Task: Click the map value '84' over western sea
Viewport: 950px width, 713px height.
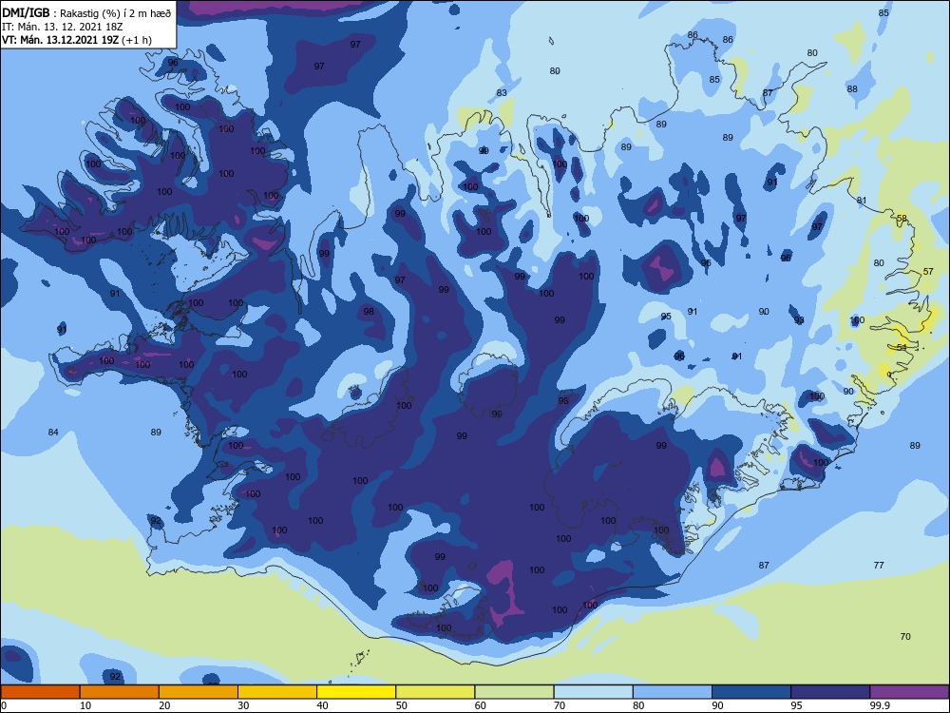Action: click(x=53, y=433)
